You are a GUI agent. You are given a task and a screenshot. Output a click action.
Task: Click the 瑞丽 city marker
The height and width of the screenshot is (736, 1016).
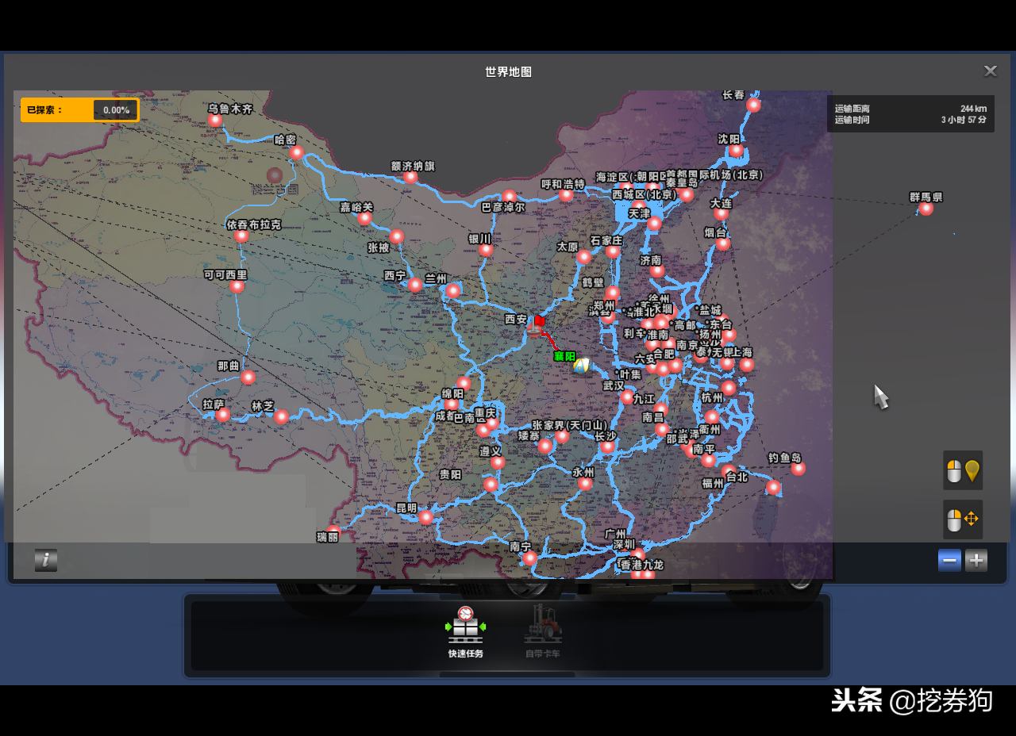click(333, 531)
